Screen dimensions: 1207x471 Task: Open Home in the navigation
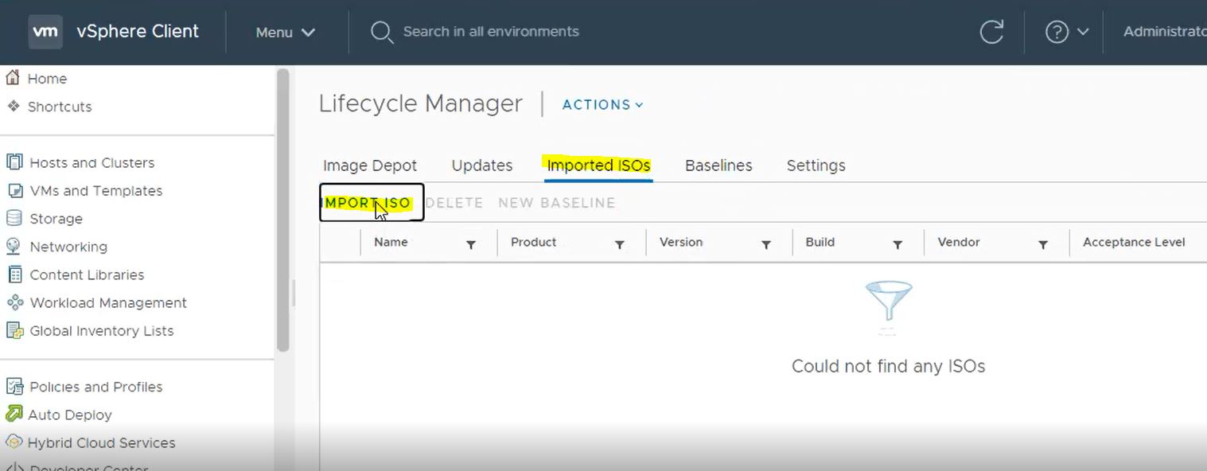coord(47,79)
